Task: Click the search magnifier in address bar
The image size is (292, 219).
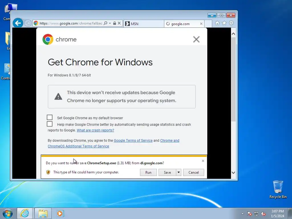Action: click(106, 23)
